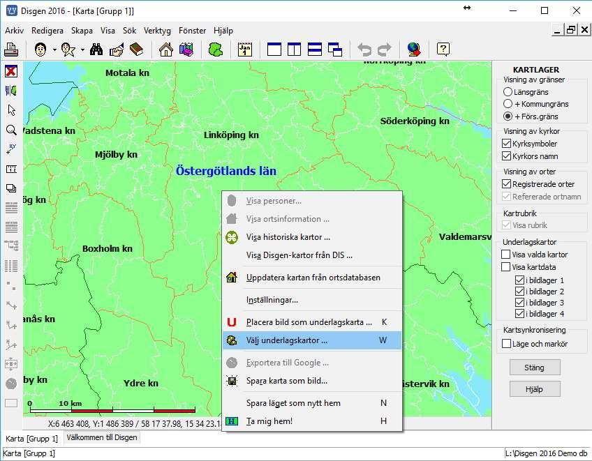Toggle the Kyrkors namn checkbox
Screen dimensions: 592x461
coord(506,156)
